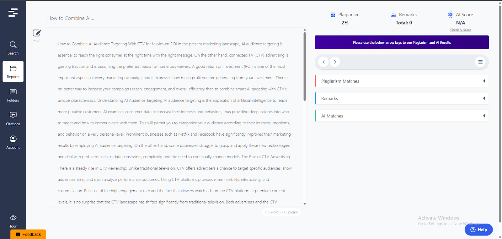Go to next result with right arrow
Image resolution: width=502 pixels, height=239 pixels.
point(335,62)
